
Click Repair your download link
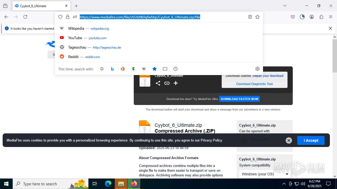tap(268, 76)
